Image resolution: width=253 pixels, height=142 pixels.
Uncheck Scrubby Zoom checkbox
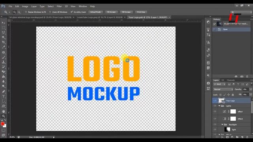tap(72, 12)
